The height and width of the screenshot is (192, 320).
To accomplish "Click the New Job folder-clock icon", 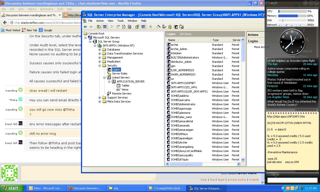I will (x=181, y=27).
